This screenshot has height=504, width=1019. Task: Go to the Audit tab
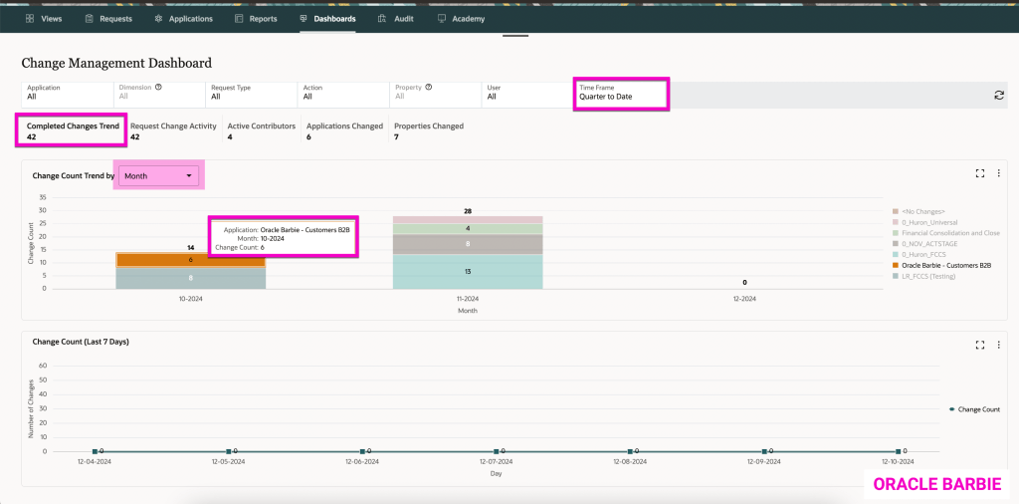coord(396,19)
